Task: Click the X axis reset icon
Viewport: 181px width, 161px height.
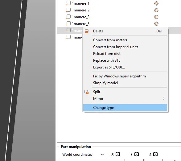Action: coord(118,154)
